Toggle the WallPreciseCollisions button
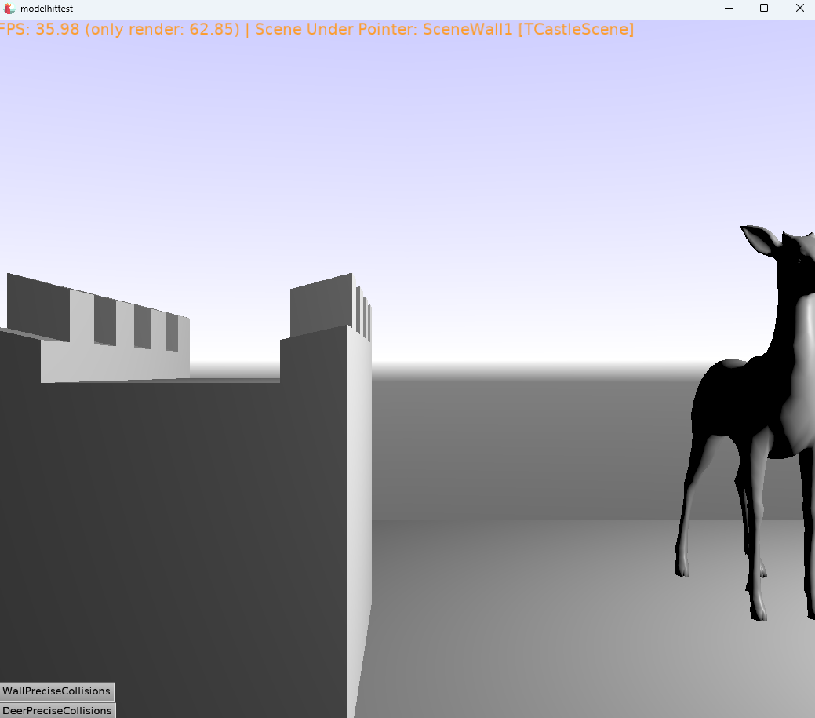 tap(56, 691)
